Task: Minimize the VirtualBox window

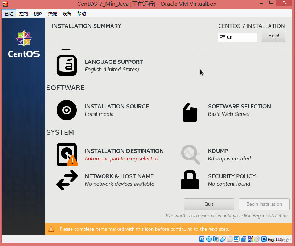Action: click(x=261, y=3)
